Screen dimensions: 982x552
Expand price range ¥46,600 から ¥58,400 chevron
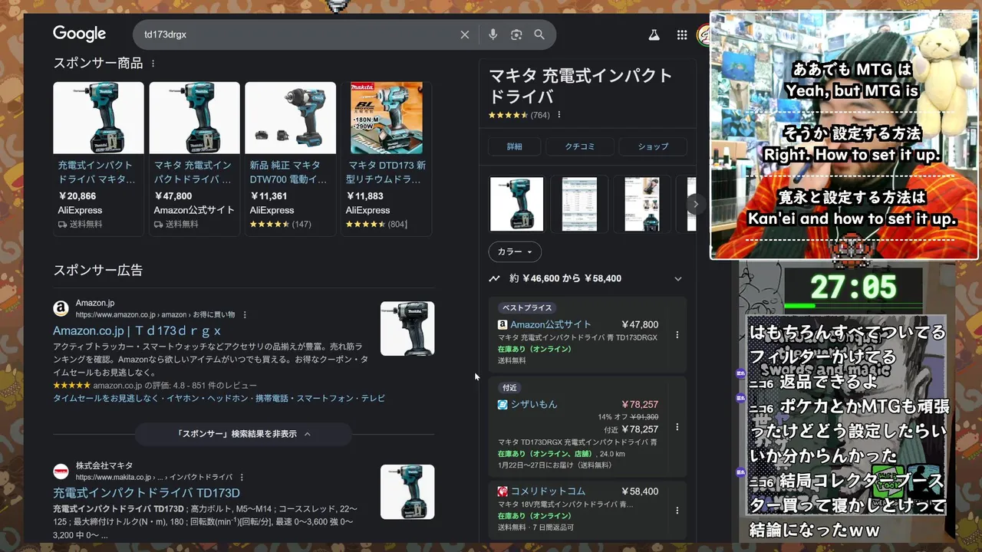click(677, 278)
